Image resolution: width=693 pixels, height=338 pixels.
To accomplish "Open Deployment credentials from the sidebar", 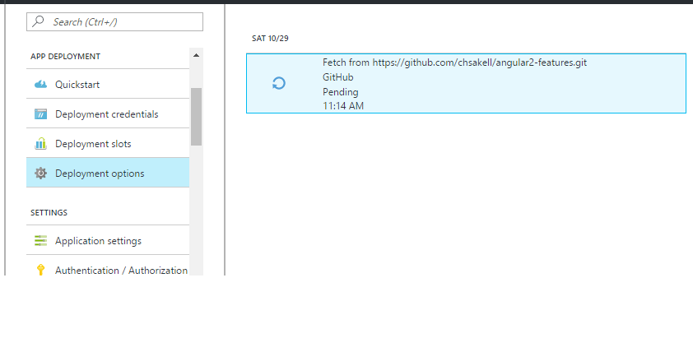I will point(106,114).
